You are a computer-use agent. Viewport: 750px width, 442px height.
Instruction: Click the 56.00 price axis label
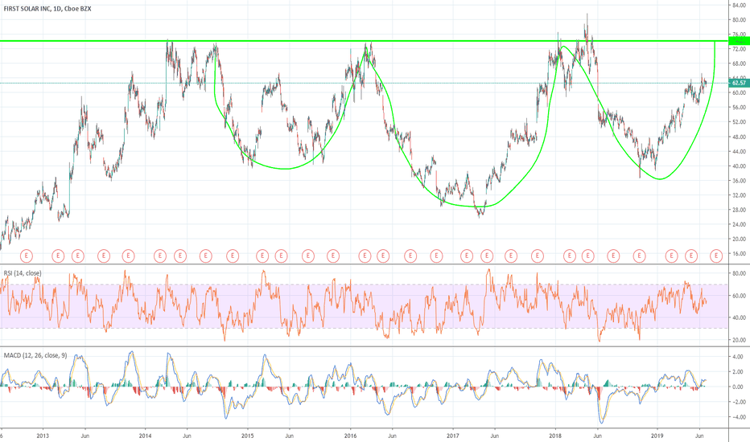[739, 108]
